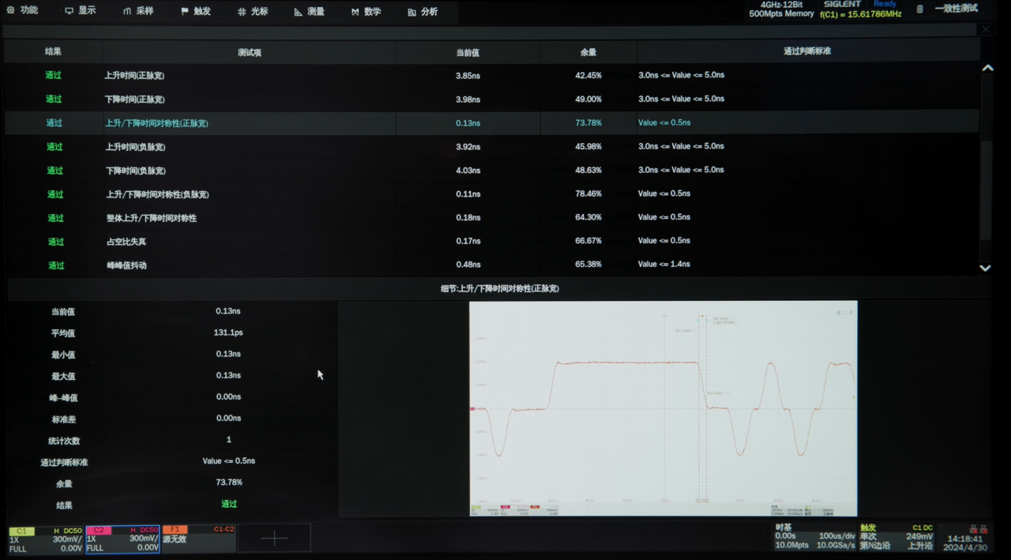Open the 功能 (Utility) menu

23,11
